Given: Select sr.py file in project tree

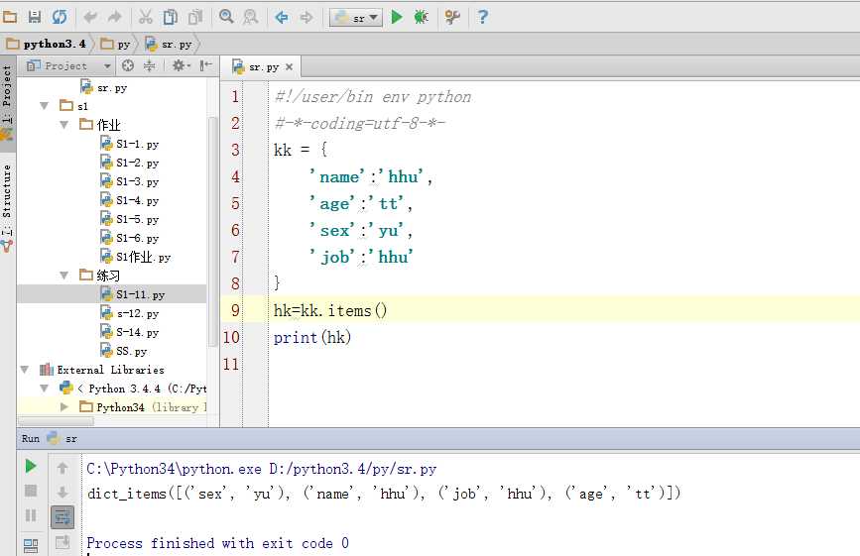Looking at the screenshot, I should tap(104, 87).
